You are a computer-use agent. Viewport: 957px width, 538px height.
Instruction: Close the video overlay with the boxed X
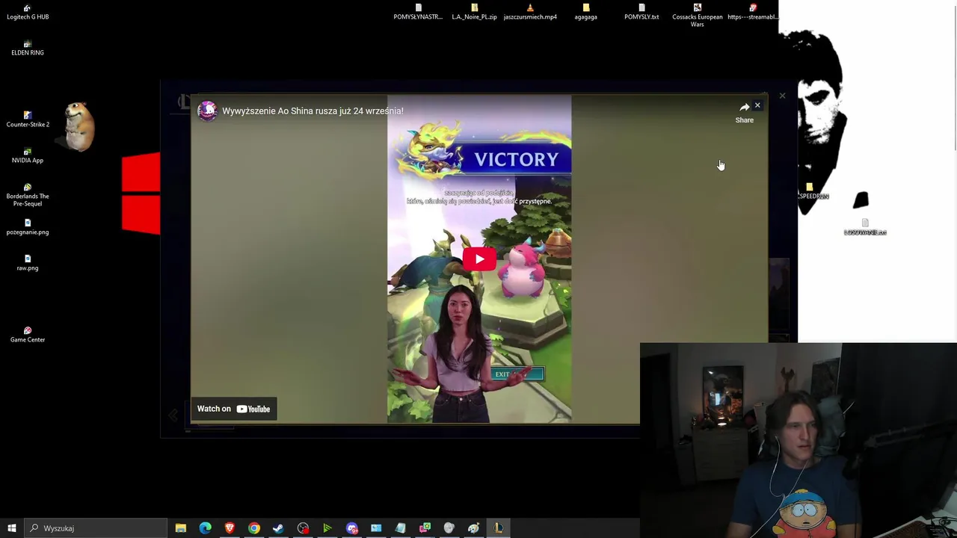click(x=757, y=105)
